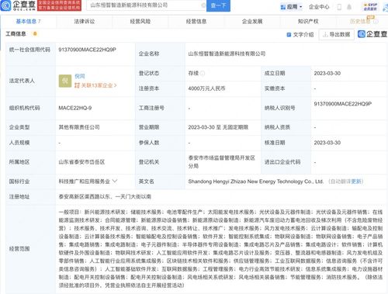This screenshot has height=294, width=388.
Task: Click orange dot beside 工商信息
Action: point(35,33)
